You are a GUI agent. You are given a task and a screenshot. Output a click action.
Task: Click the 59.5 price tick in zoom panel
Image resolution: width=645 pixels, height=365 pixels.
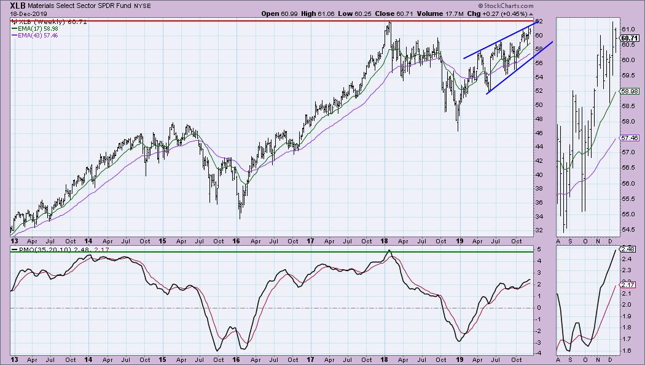627,76
